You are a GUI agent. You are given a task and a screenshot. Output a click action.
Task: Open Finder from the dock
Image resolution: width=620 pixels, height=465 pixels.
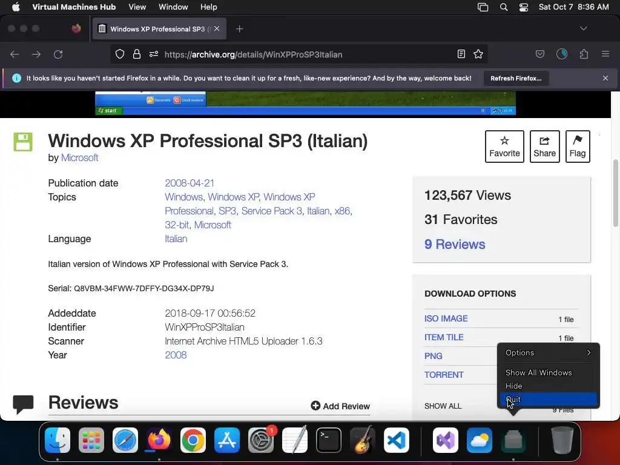tap(58, 440)
